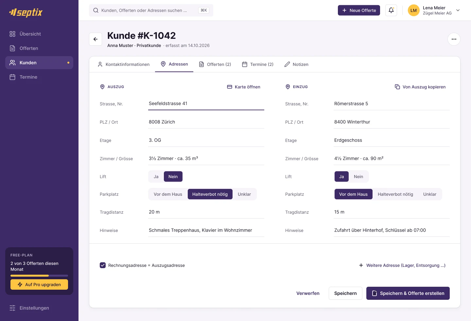Add 'Weitere Adresse (Lager, Entsorgung …)'
Image resolution: width=471 pixels, height=321 pixels.
(x=402, y=265)
